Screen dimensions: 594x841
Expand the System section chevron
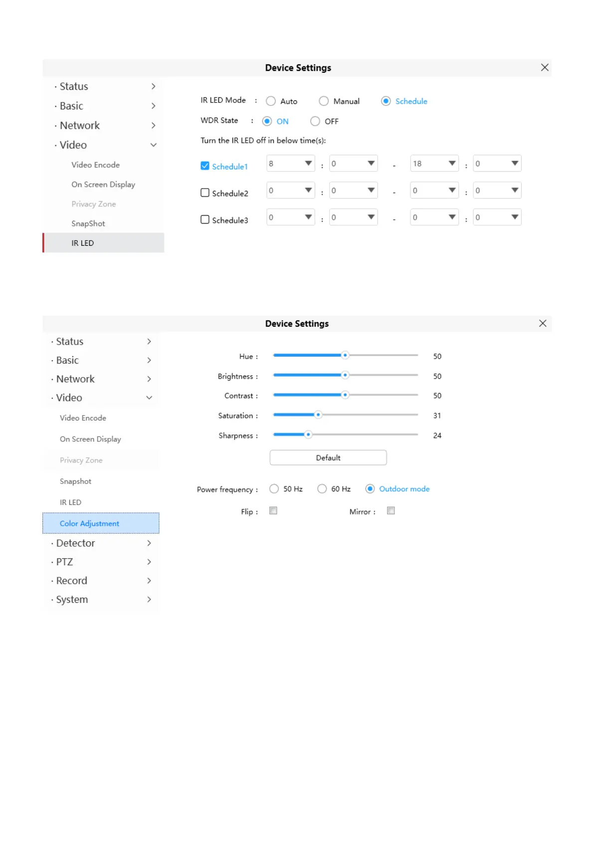coord(149,599)
